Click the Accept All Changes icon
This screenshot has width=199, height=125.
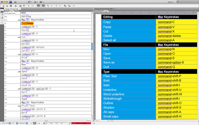click(65, 6)
